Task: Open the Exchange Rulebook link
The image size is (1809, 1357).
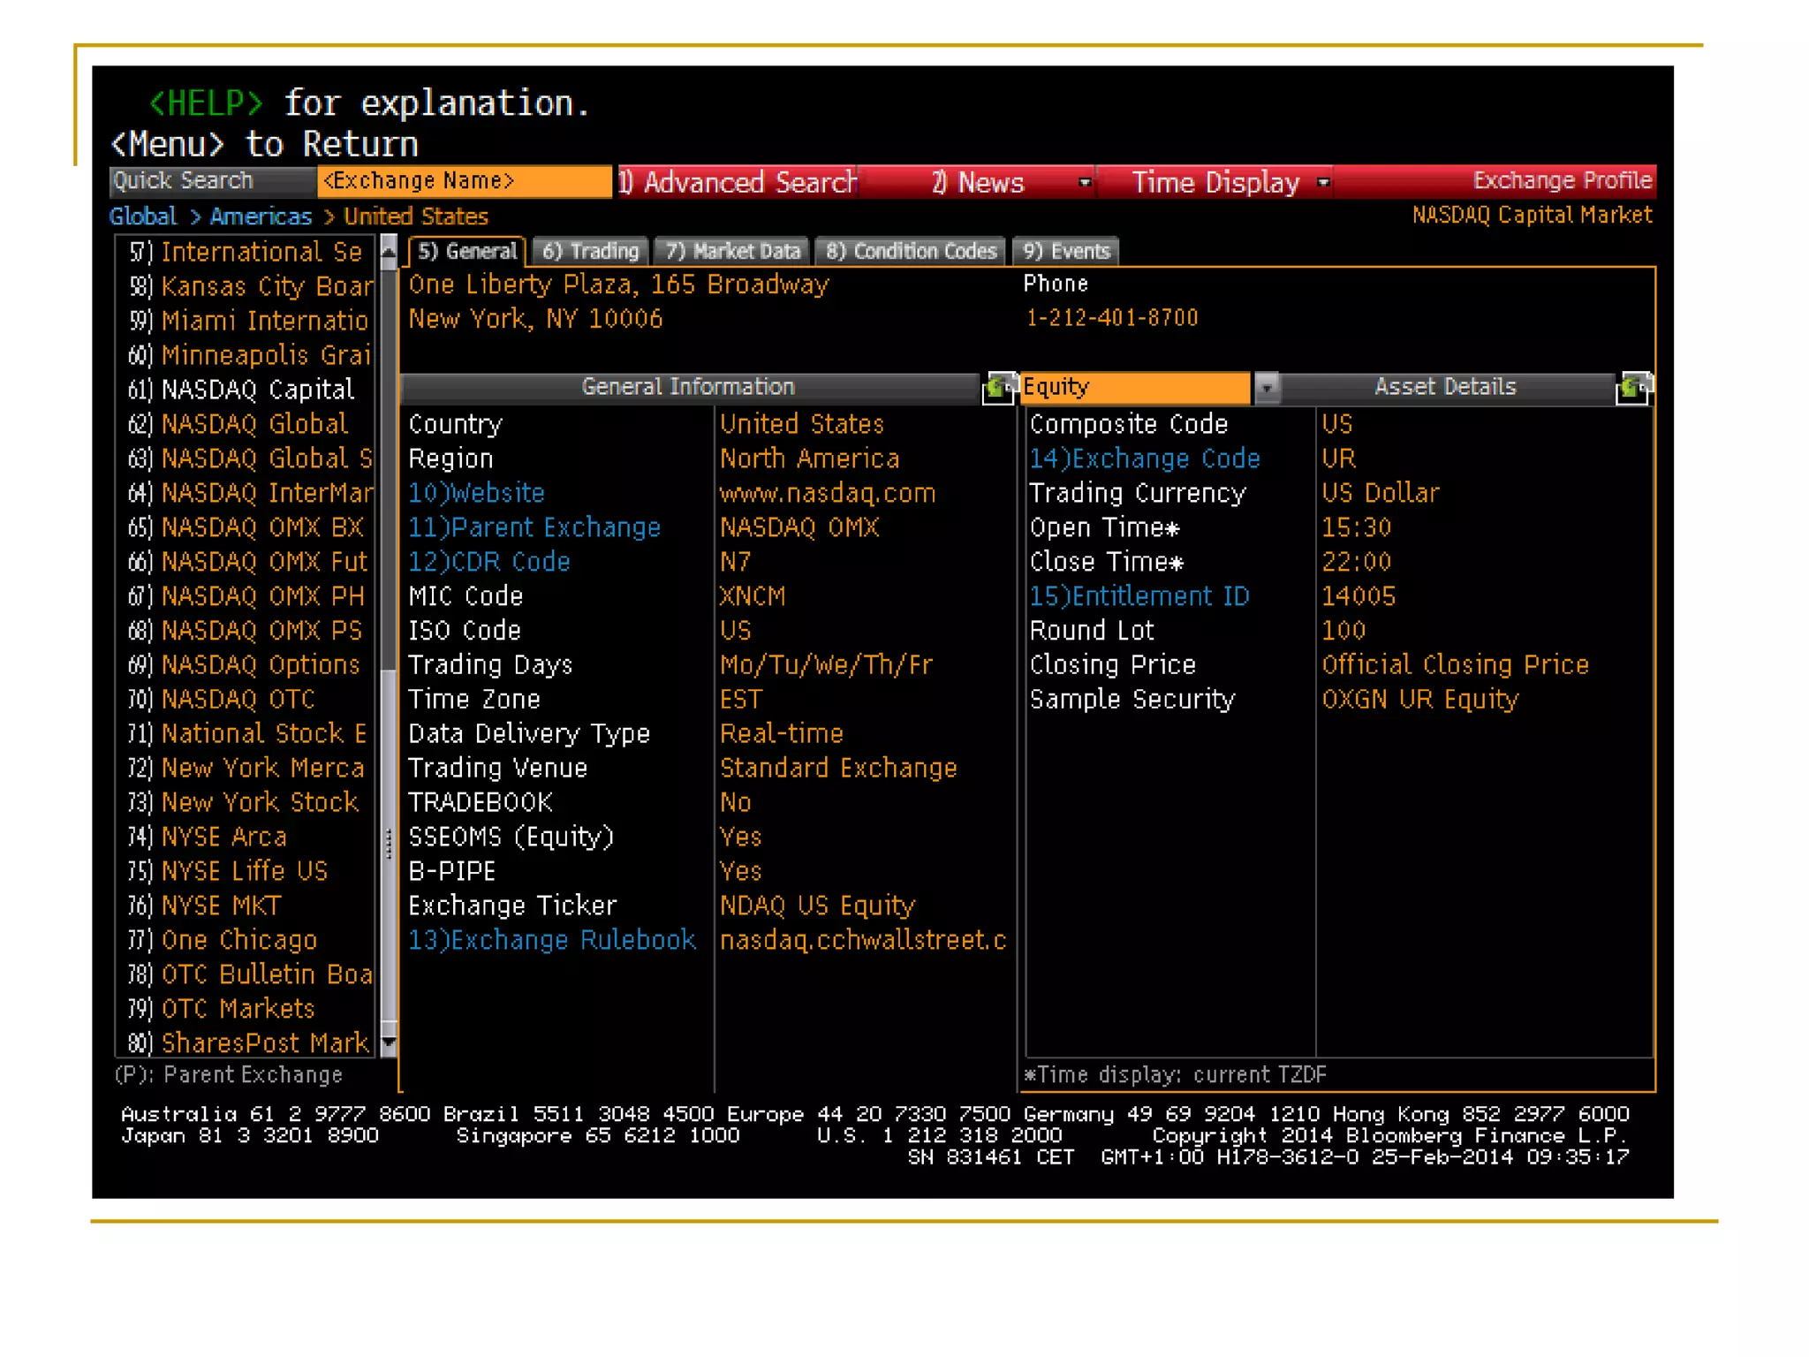Action: [x=552, y=940]
